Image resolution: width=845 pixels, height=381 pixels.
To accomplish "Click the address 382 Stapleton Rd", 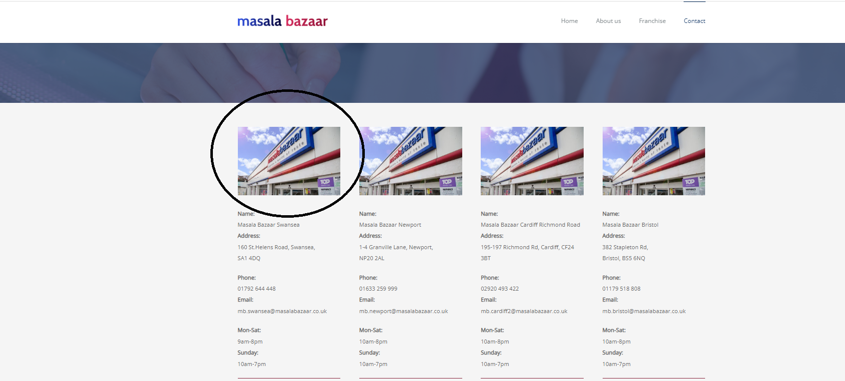I will [625, 247].
